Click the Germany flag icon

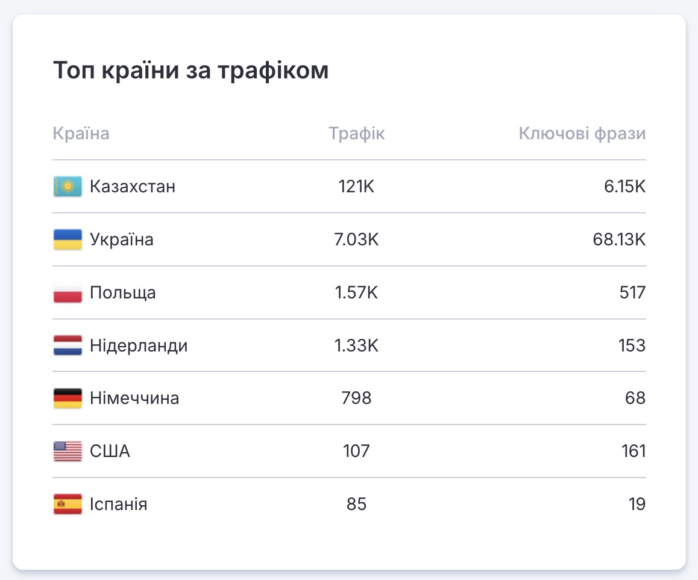click(68, 399)
